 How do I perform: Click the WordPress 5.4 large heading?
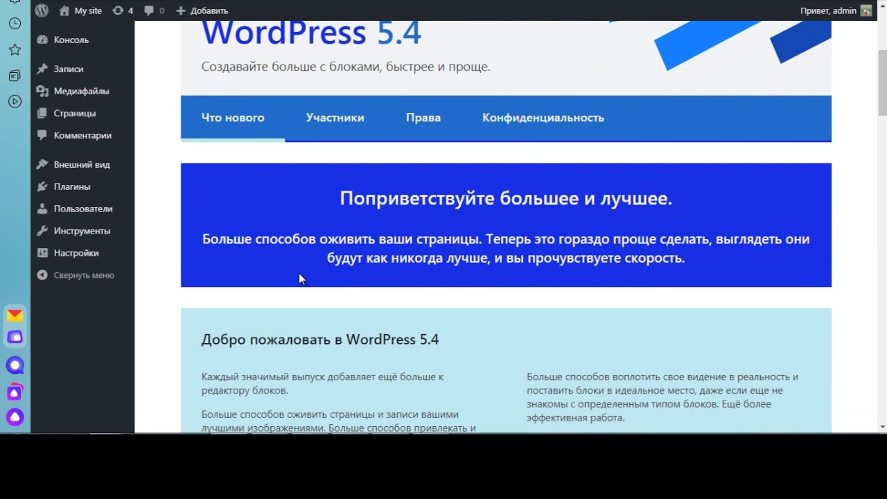click(311, 33)
